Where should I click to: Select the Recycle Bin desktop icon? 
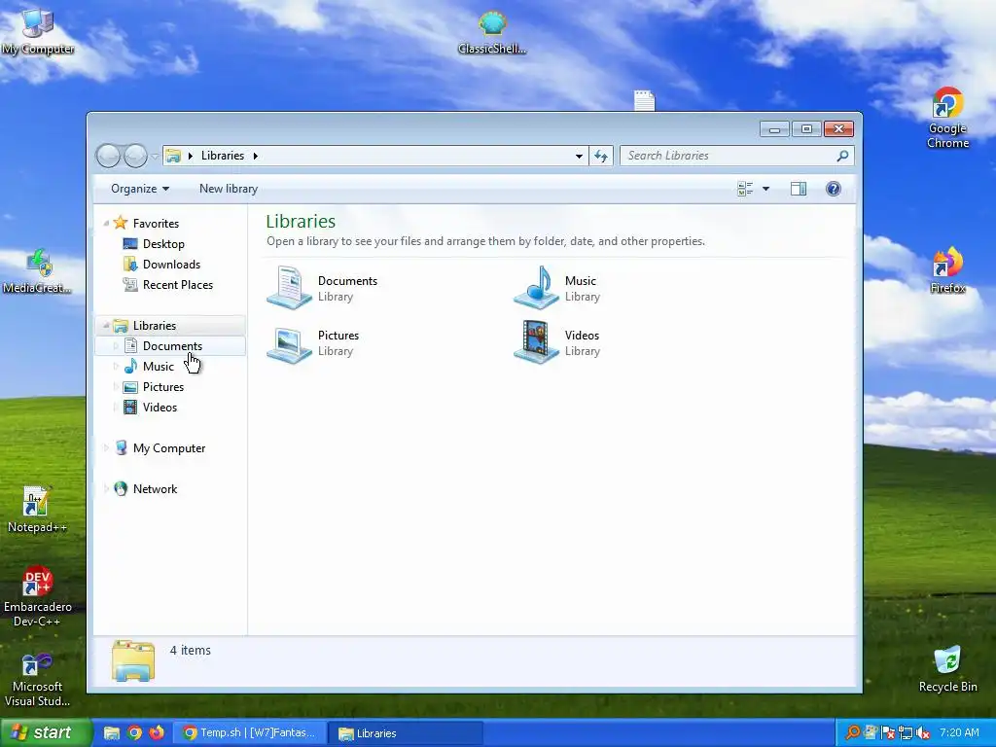click(947, 669)
